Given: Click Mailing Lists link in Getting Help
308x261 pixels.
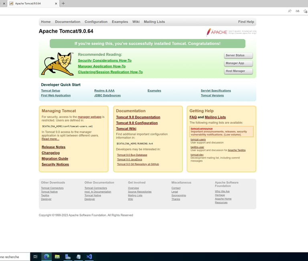Looking at the screenshot, I should click(x=215, y=117).
